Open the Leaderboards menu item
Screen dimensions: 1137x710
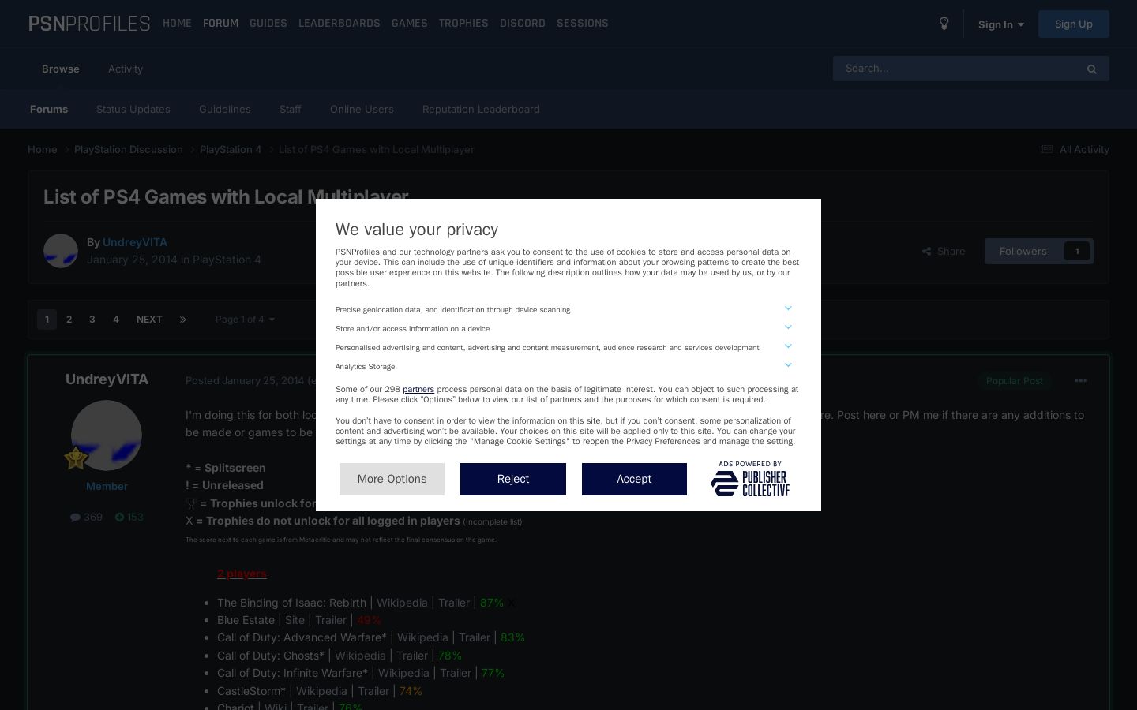click(340, 24)
